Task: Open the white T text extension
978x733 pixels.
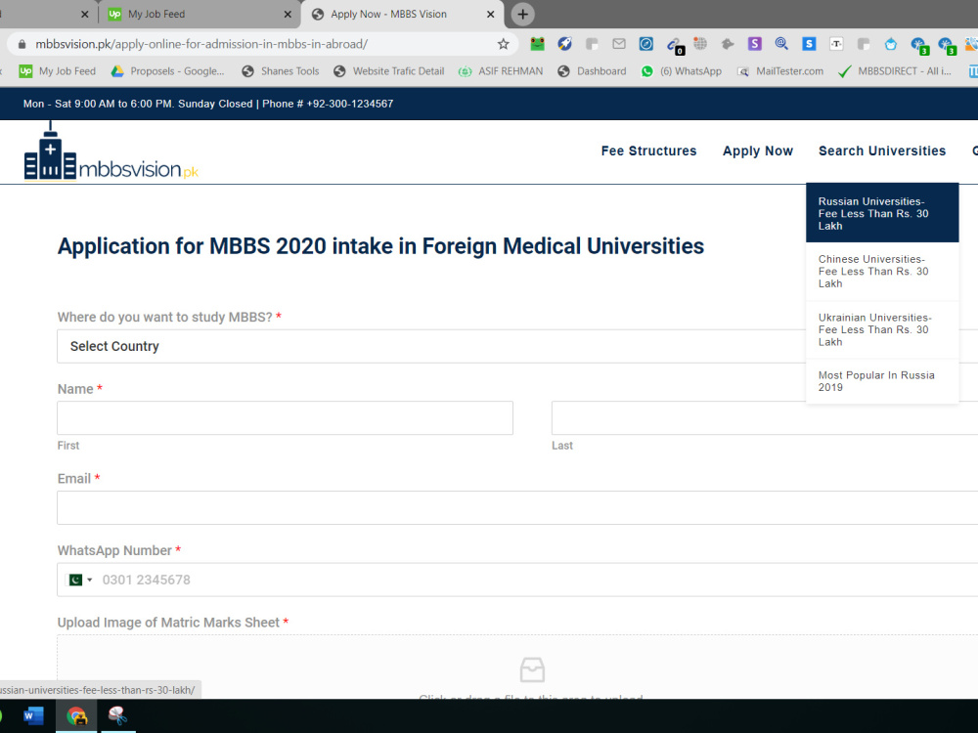Action: tap(836, 44)
